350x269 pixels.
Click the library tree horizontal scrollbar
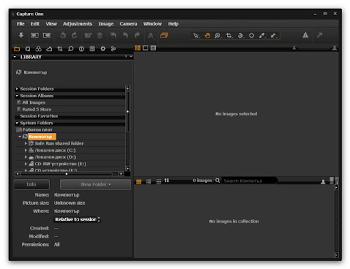coord(70,174)
